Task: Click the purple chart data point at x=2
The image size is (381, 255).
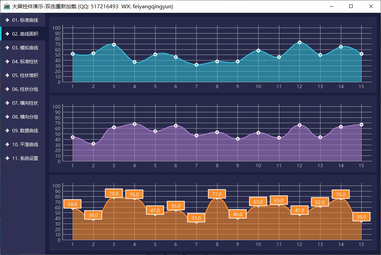Action: pyautogui.click(x=93, y=144)
